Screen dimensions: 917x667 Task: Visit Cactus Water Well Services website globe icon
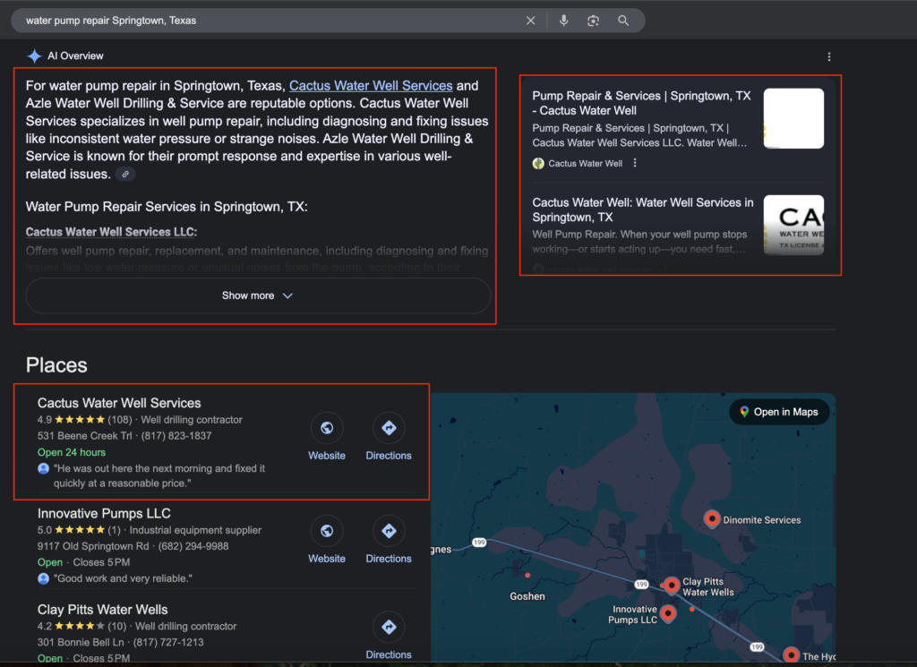(x=327, y=428)
